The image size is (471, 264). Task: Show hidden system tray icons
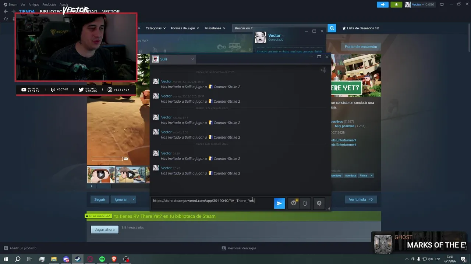tap(407, 259)
